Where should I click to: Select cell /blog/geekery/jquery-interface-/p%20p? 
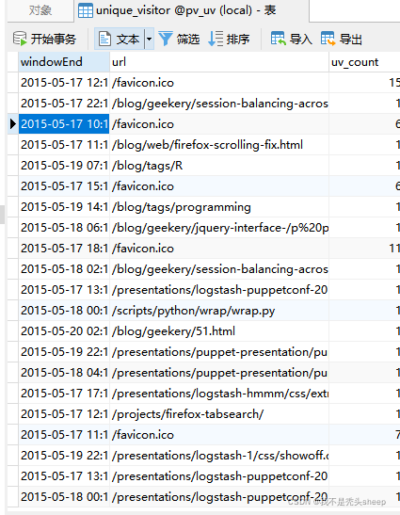(219, 227)
